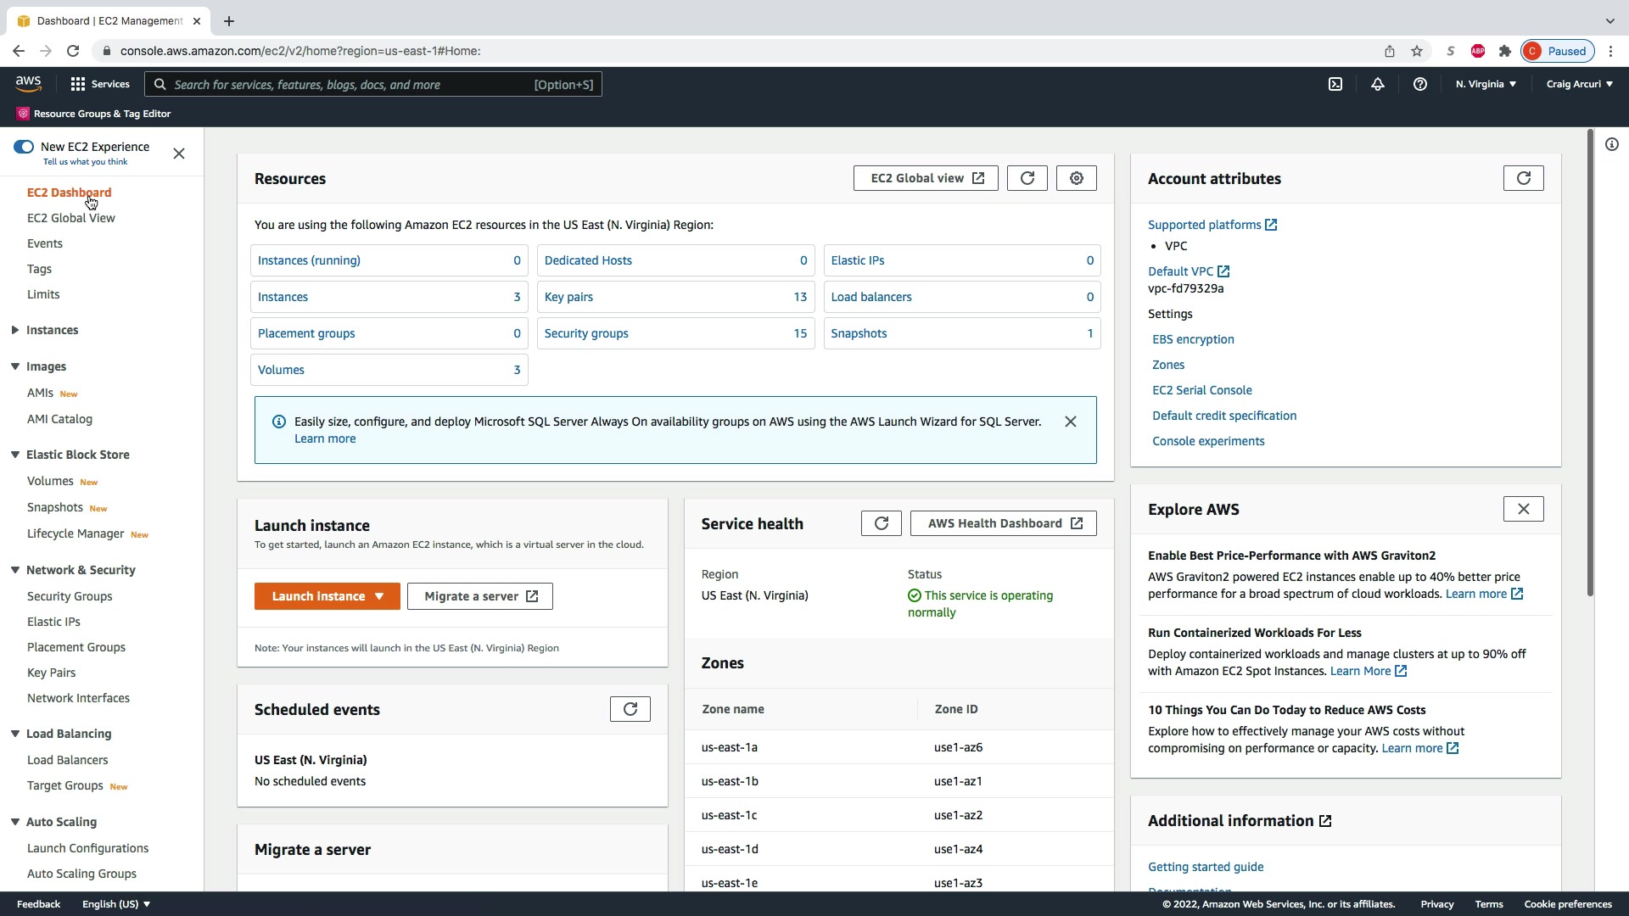1629x916 pixels.
Task: Refresh Scheduled events list
Action: pos(630,709)
